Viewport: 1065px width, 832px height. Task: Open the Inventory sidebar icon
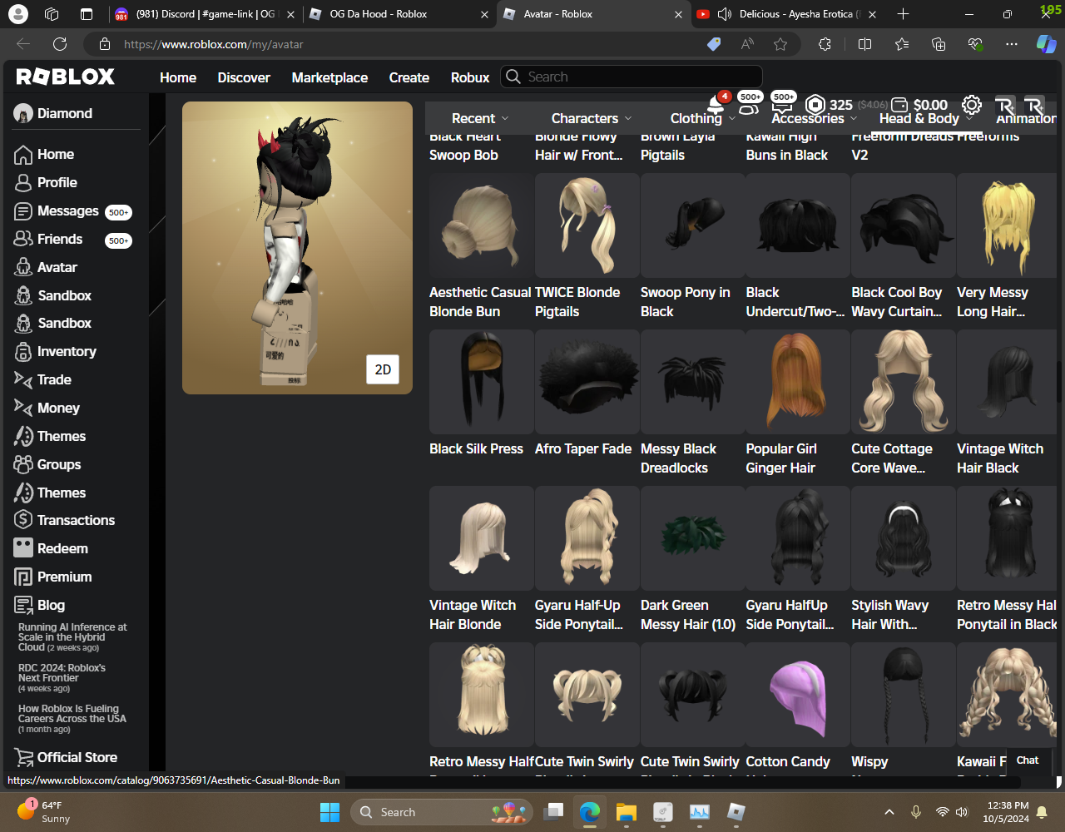point(23,352)
